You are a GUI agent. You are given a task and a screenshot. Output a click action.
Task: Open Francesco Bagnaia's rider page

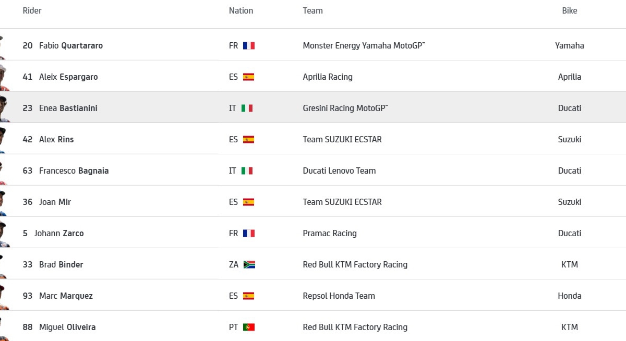(x=74, y=171)
